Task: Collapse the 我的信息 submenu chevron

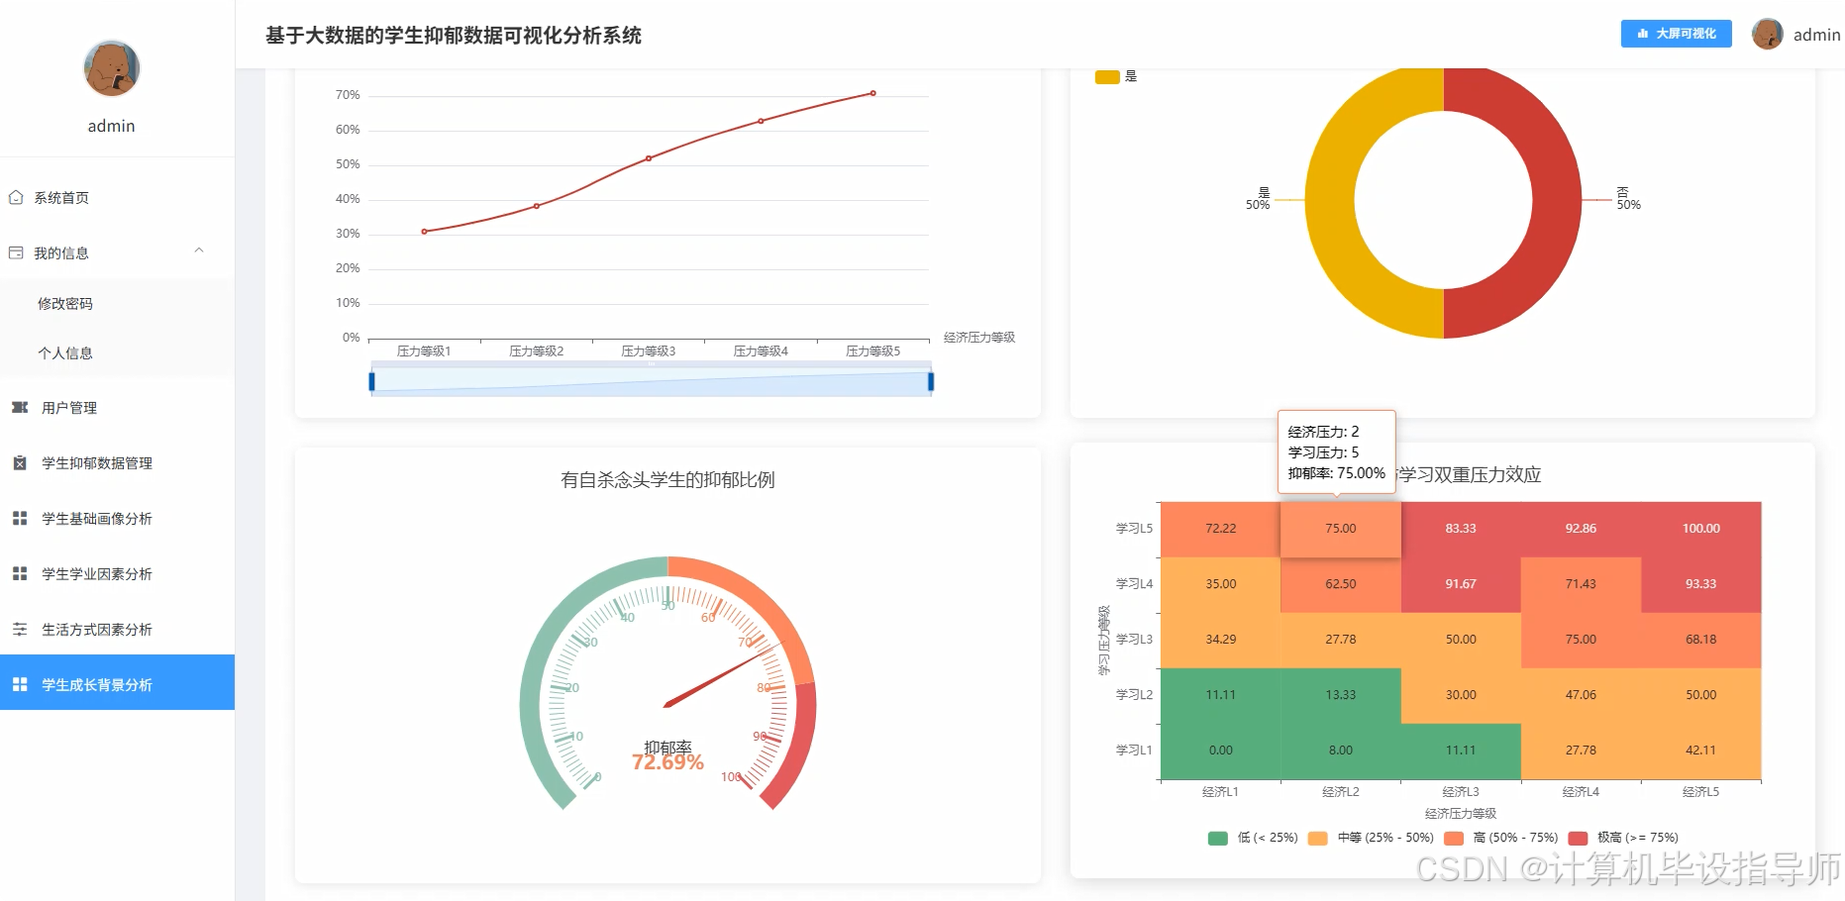Action: coord(199,251)
